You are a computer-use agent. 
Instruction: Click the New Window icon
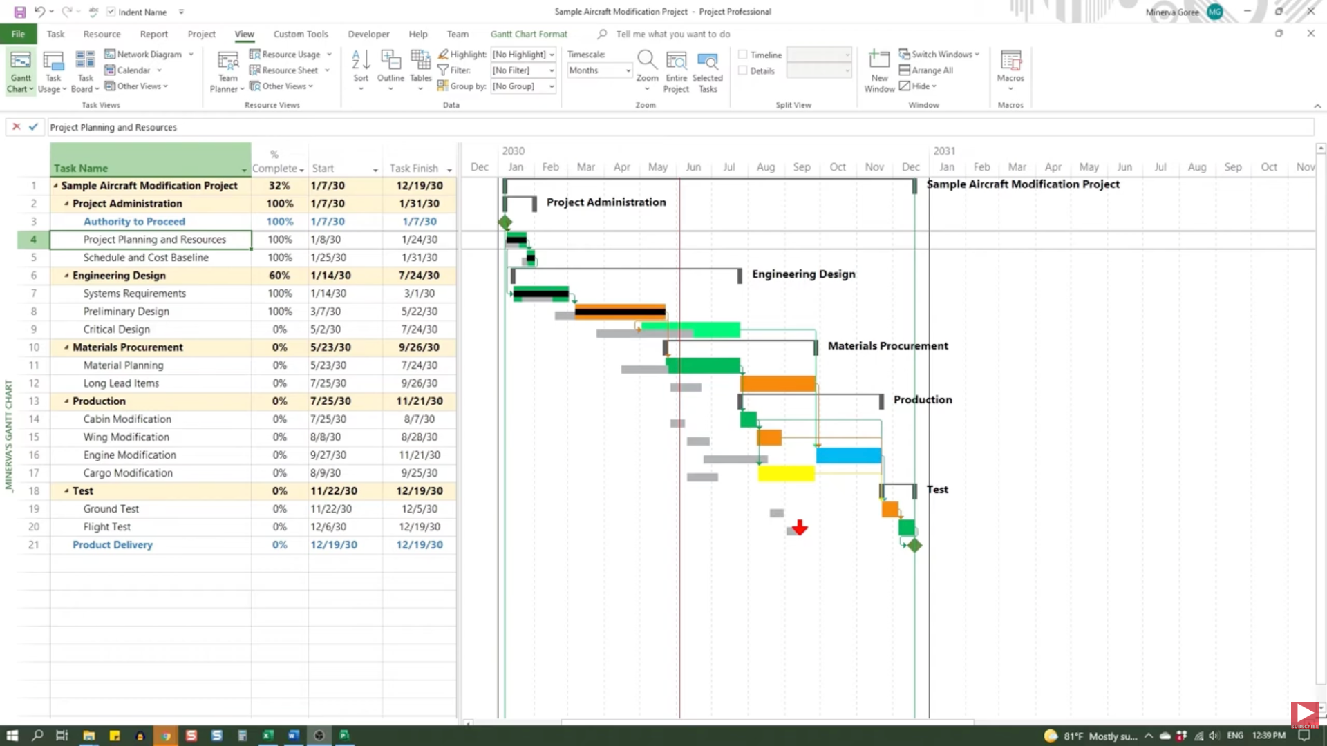(879, 61)
